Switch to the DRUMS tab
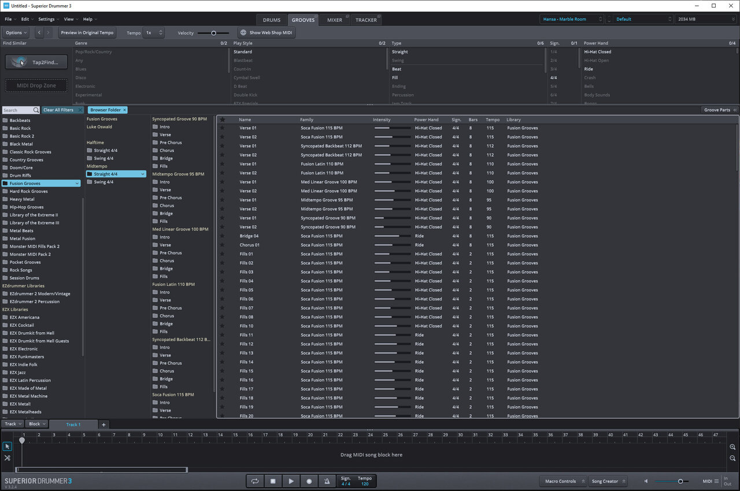 pyautogui.click(x=271, y=20)
